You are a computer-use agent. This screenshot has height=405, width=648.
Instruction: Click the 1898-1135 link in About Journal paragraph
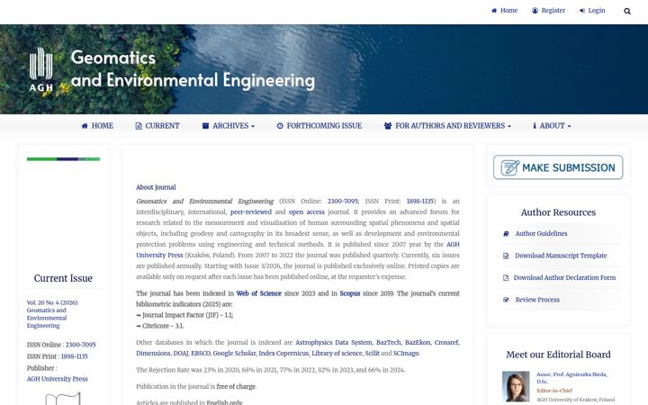[x=420, y=202]
